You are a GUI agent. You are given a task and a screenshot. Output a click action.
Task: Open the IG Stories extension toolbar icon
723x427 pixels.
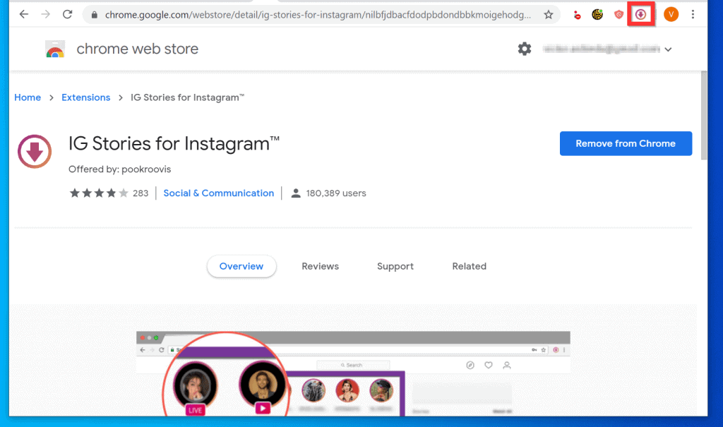click(x=640, y=15)
